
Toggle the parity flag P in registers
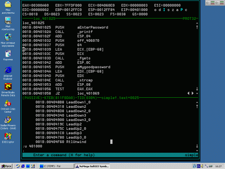181,10
